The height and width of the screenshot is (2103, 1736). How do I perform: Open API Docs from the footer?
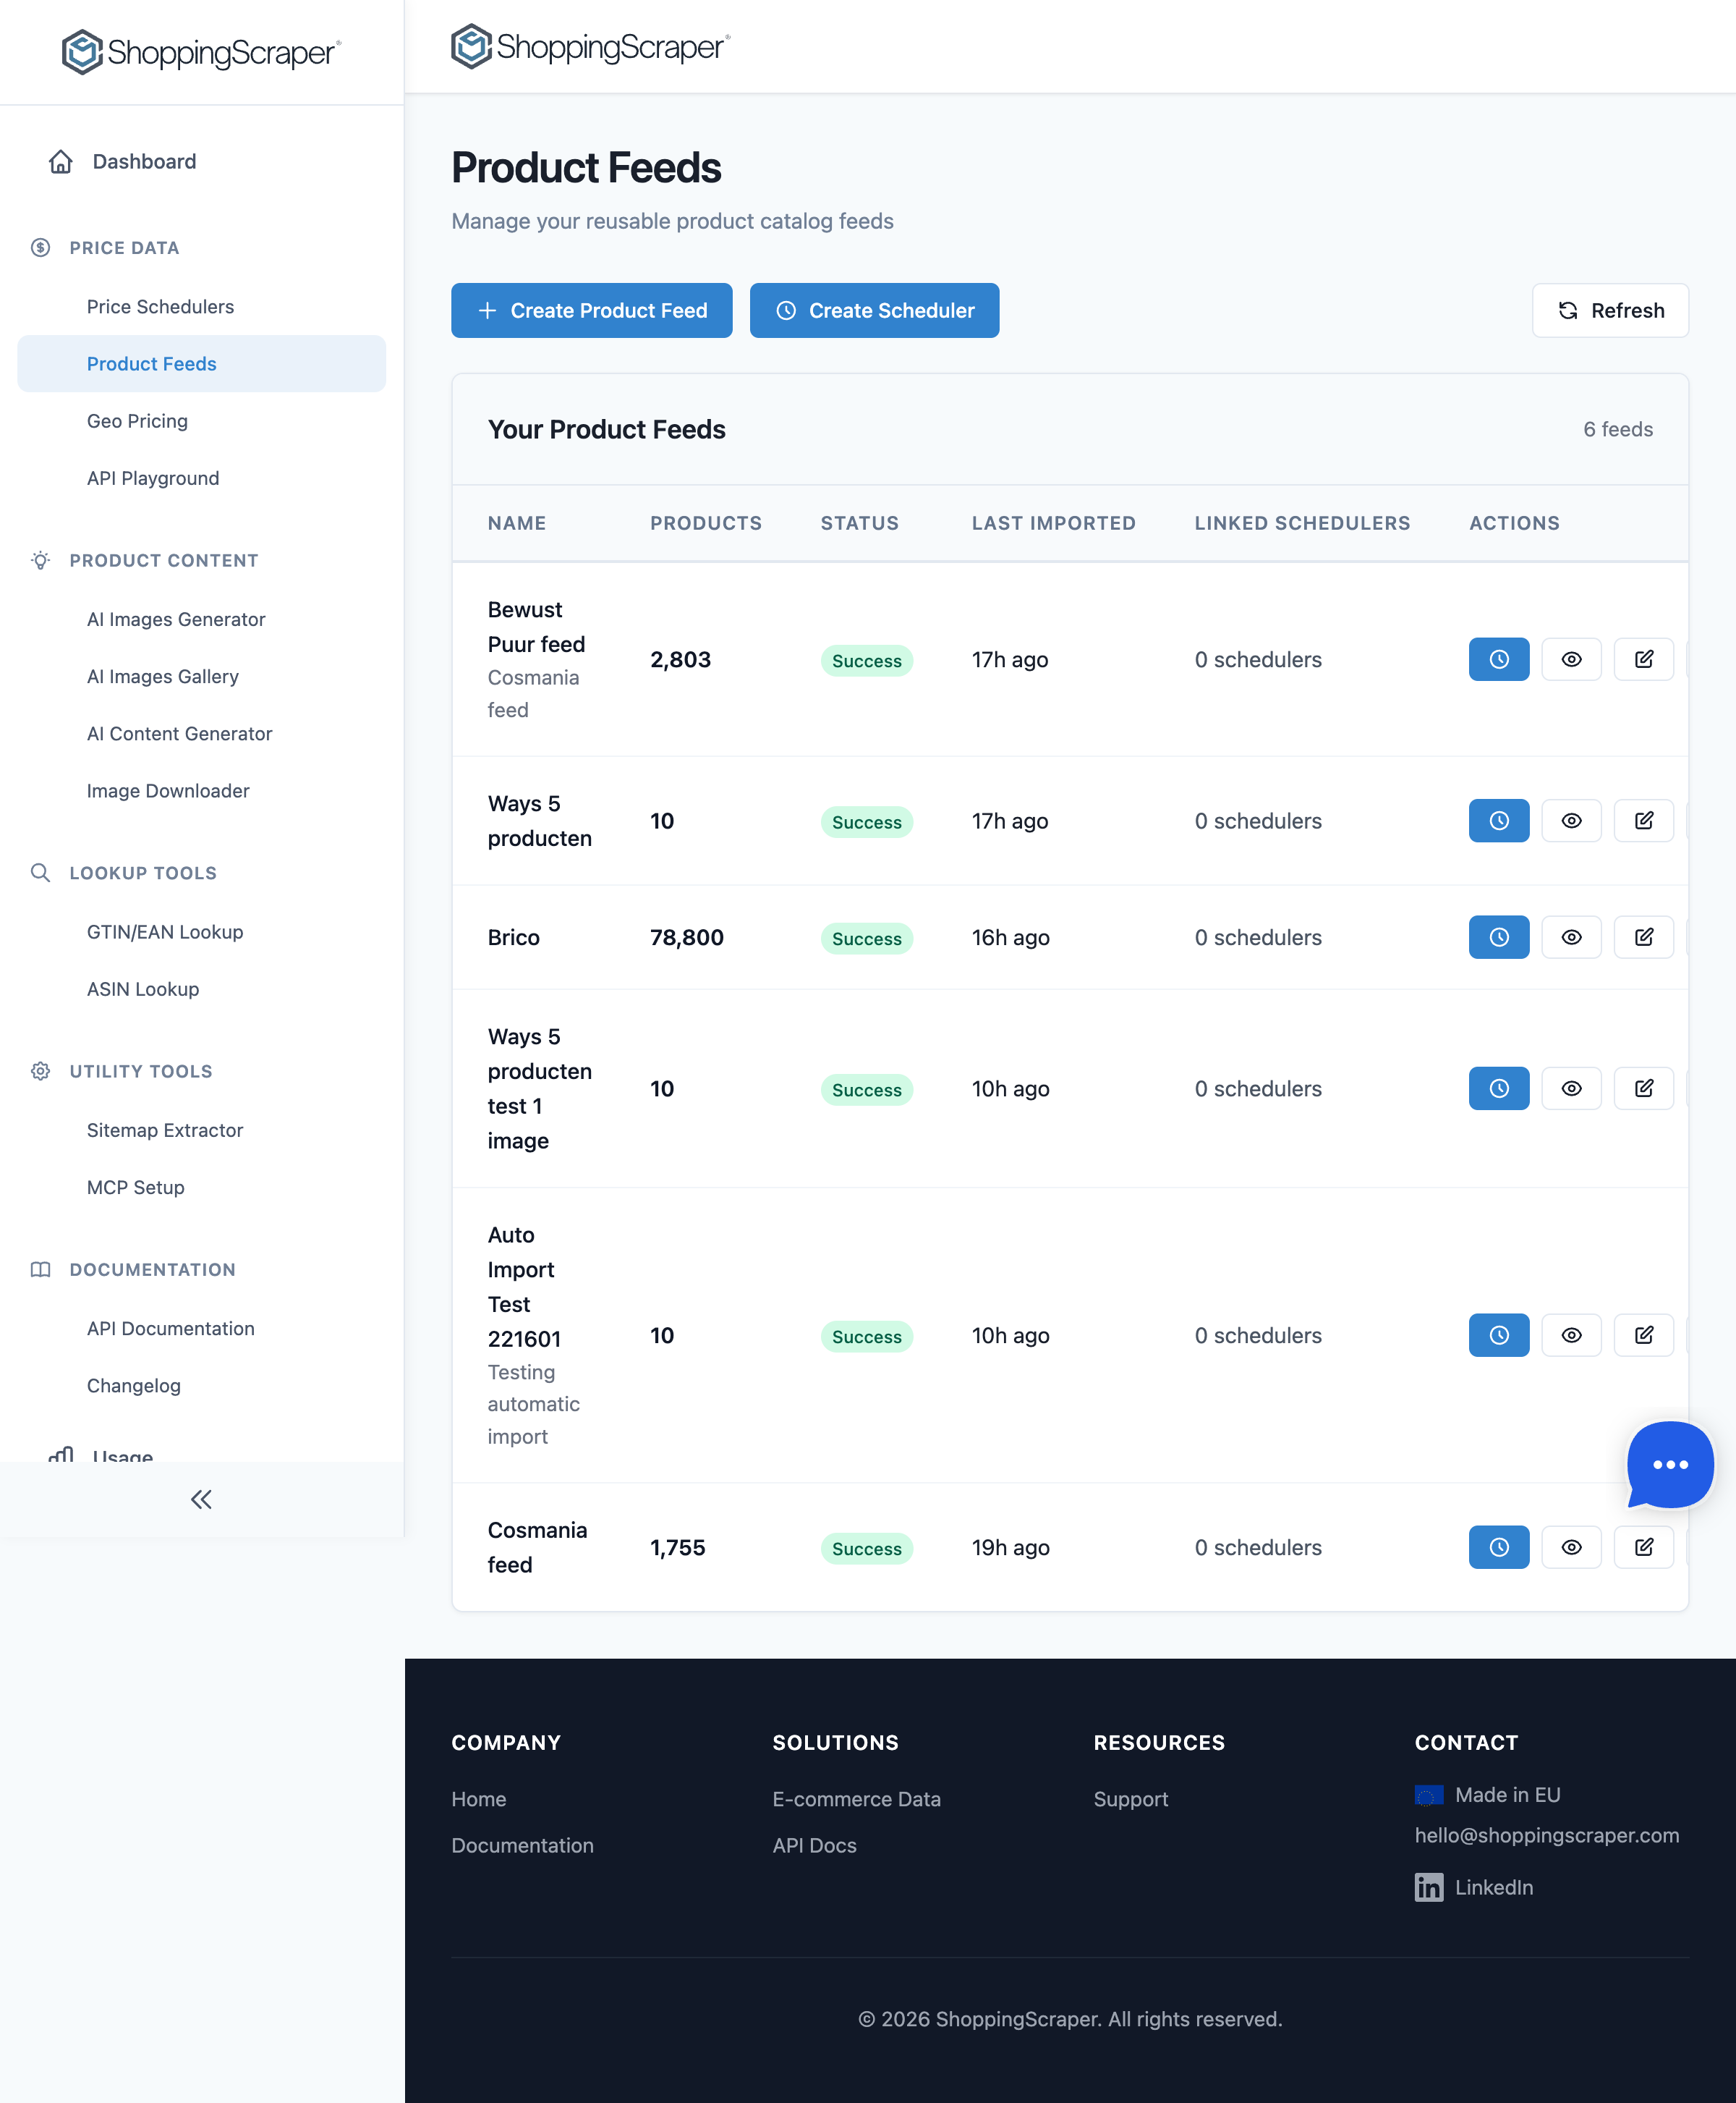click(814, 1845)
